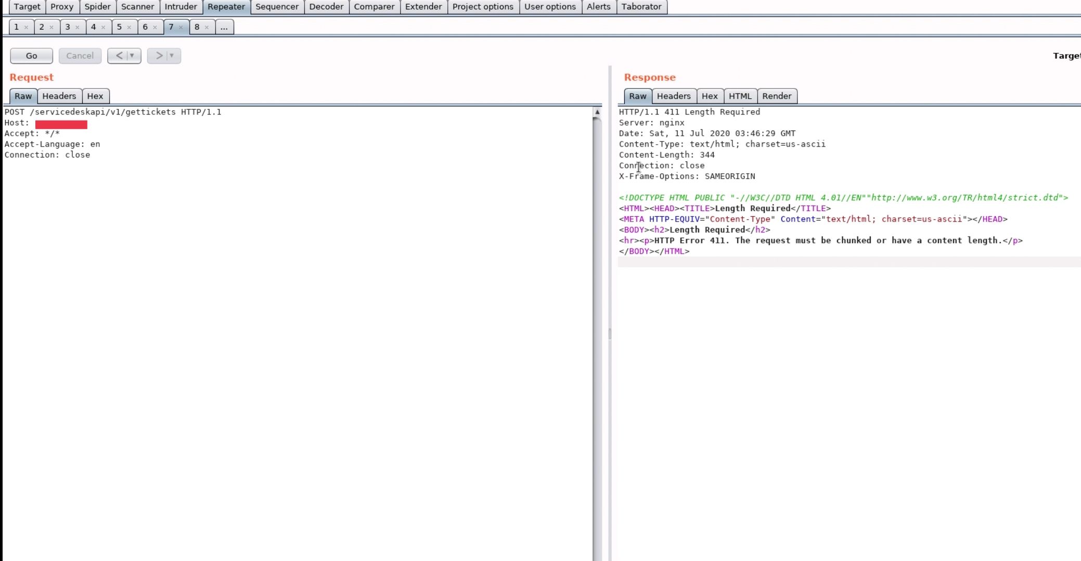Switch request view to Hex
The height and width of the screenshot is (561, 1081).
coord(95,96)
